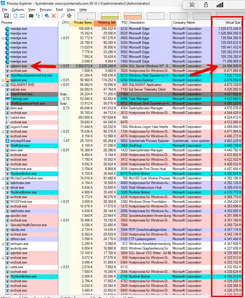Click the procexp64.exe process icon
This screenshot has height=298, width=245.
click(7, 141)
